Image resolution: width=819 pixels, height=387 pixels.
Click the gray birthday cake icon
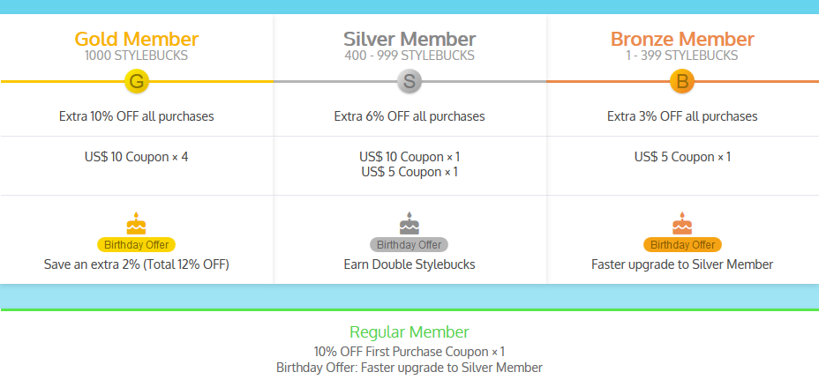(409, 223)
